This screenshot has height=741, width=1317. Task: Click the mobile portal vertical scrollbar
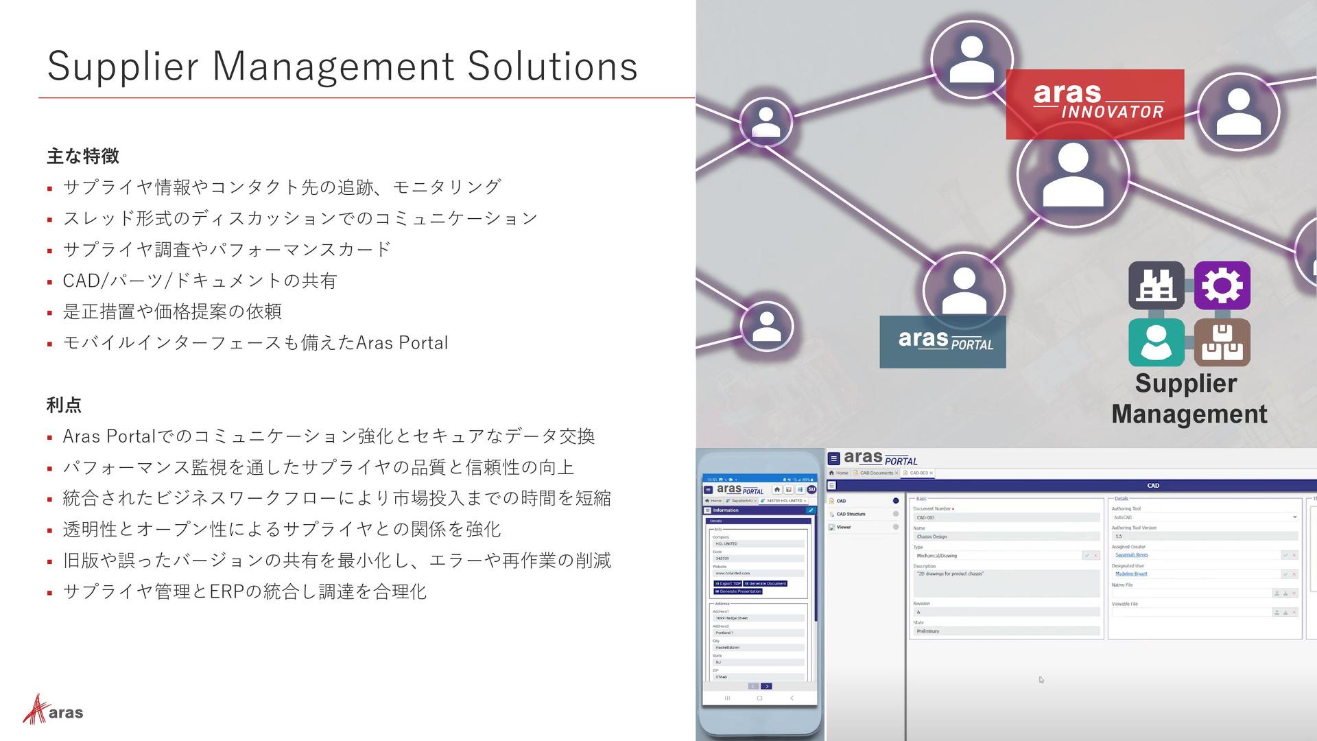816,568
